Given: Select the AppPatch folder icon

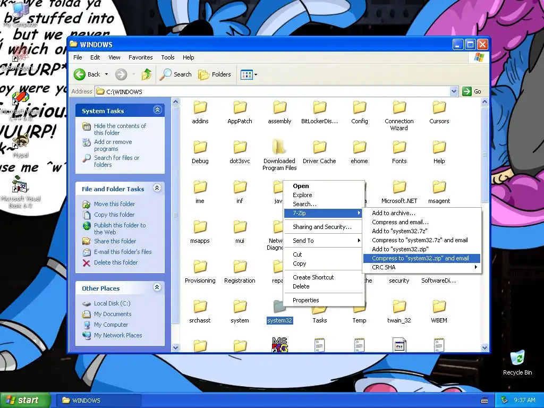Looking at the screenshot, I should (x=240, y=107).
